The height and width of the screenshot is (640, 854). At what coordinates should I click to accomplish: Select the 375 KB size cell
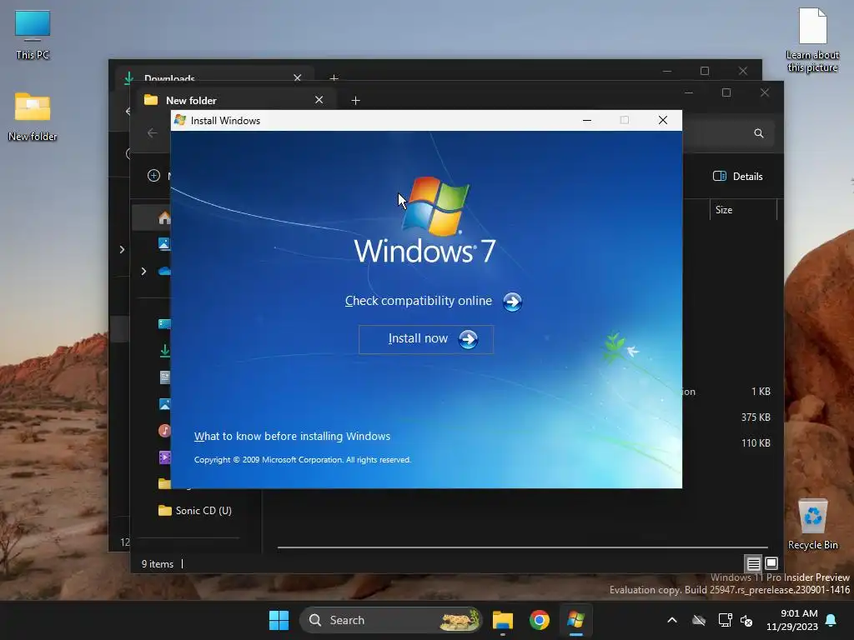(756, 417)
